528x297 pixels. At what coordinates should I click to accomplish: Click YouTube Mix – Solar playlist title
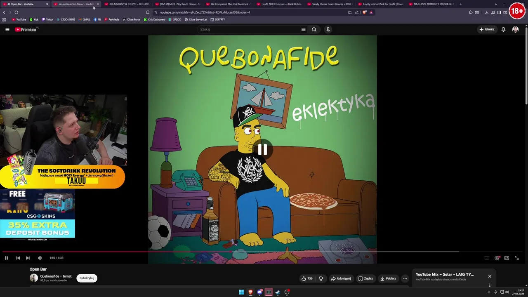pyautogui.click(x=445, y=274)
